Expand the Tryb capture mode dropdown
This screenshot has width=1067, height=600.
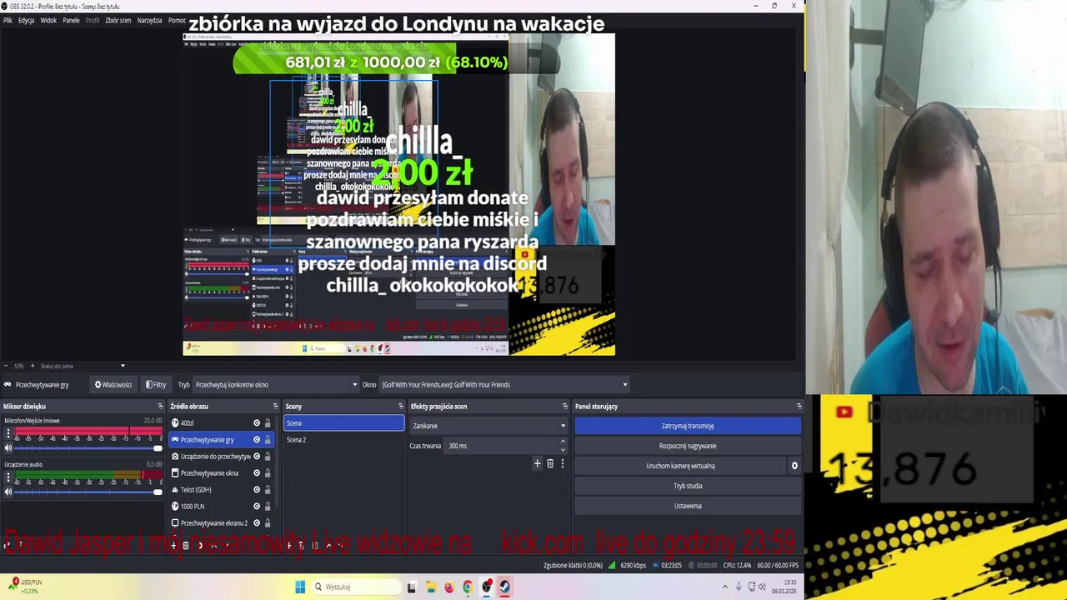(x=276, y=385)
